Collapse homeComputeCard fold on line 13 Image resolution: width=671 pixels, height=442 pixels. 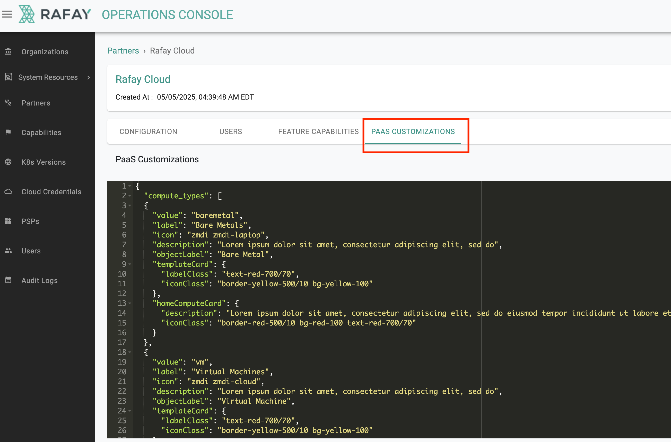130,303
